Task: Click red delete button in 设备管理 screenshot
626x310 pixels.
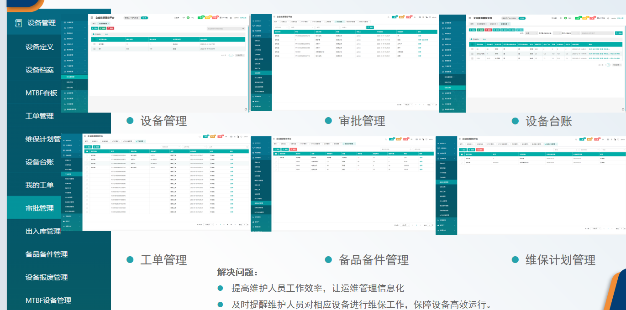Action: pos(111,28)
